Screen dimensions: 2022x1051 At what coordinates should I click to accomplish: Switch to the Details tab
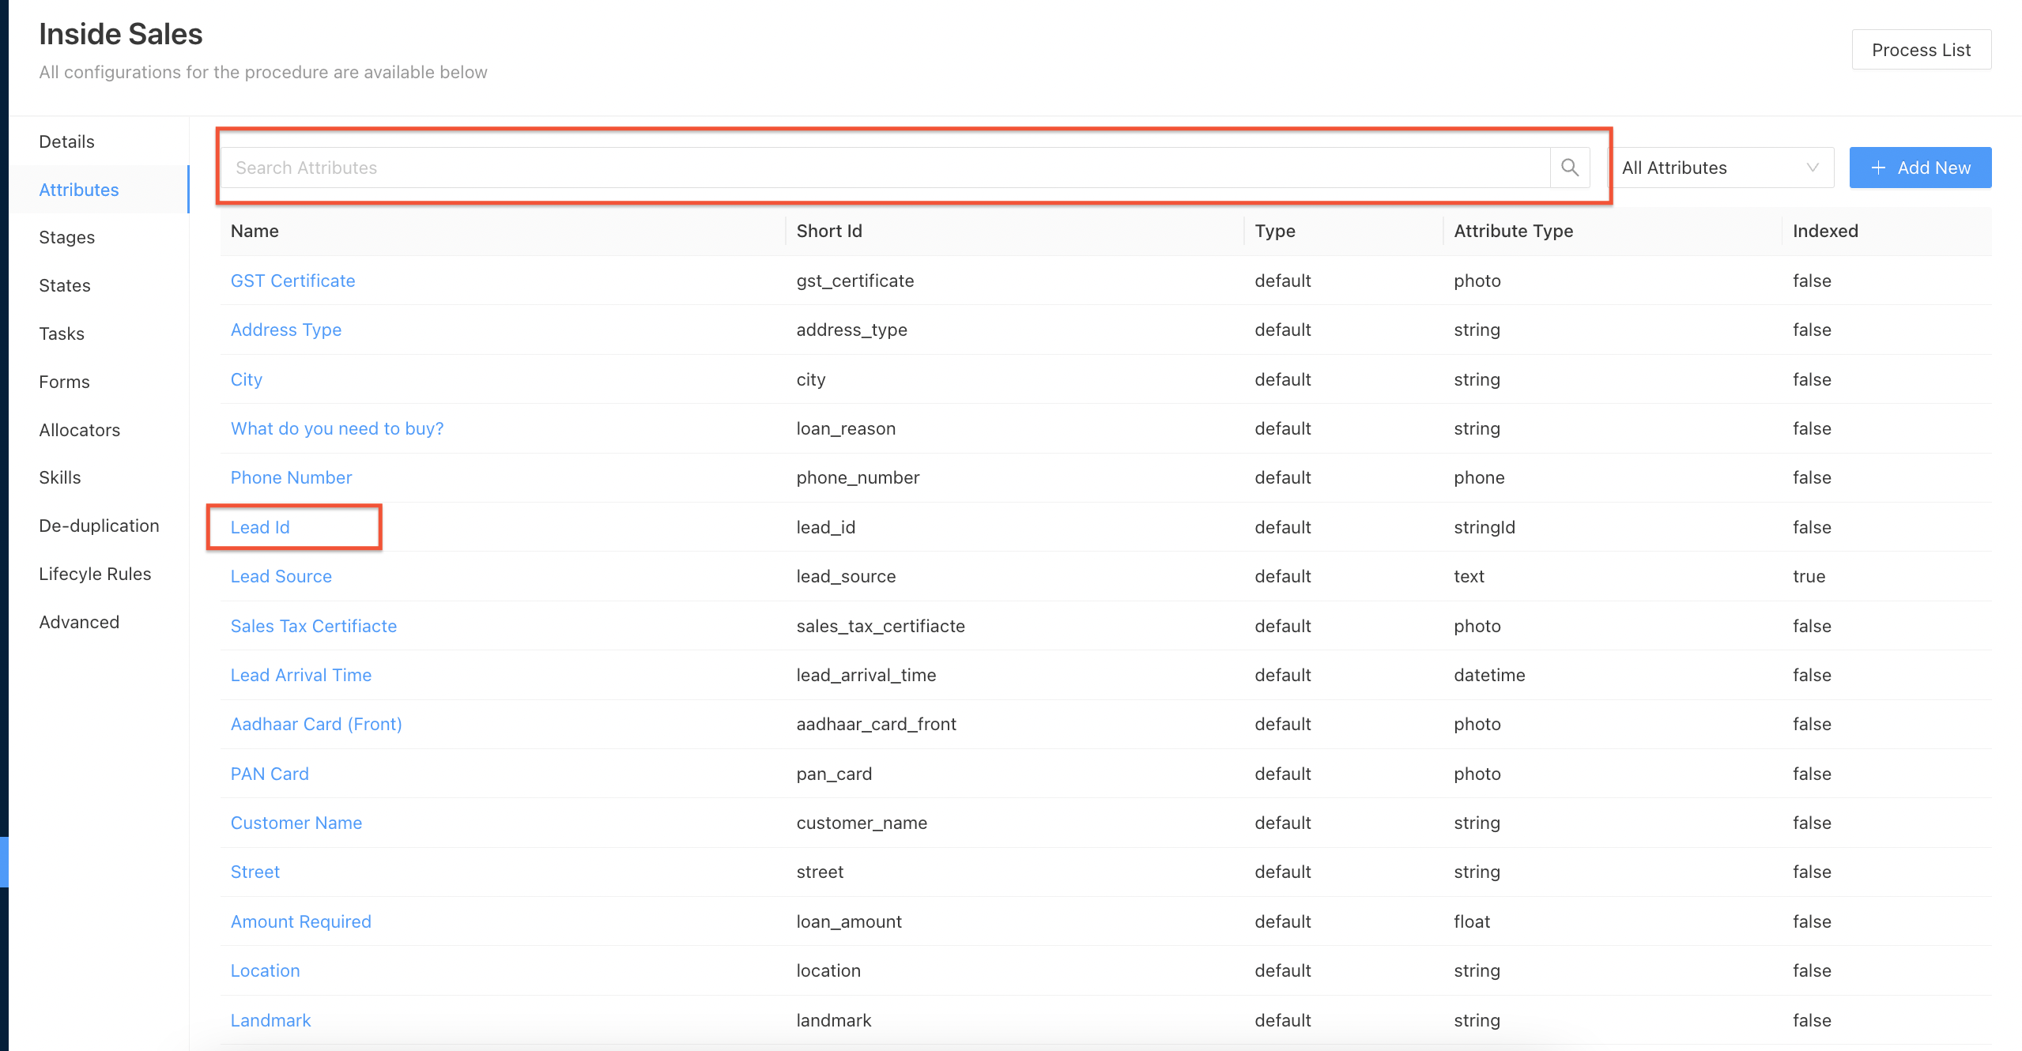(66, 141)
